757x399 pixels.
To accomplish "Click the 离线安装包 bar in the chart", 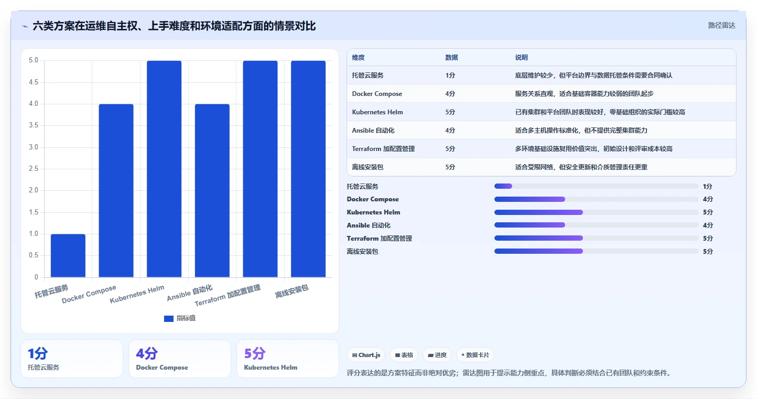I will tap(308, 169).
